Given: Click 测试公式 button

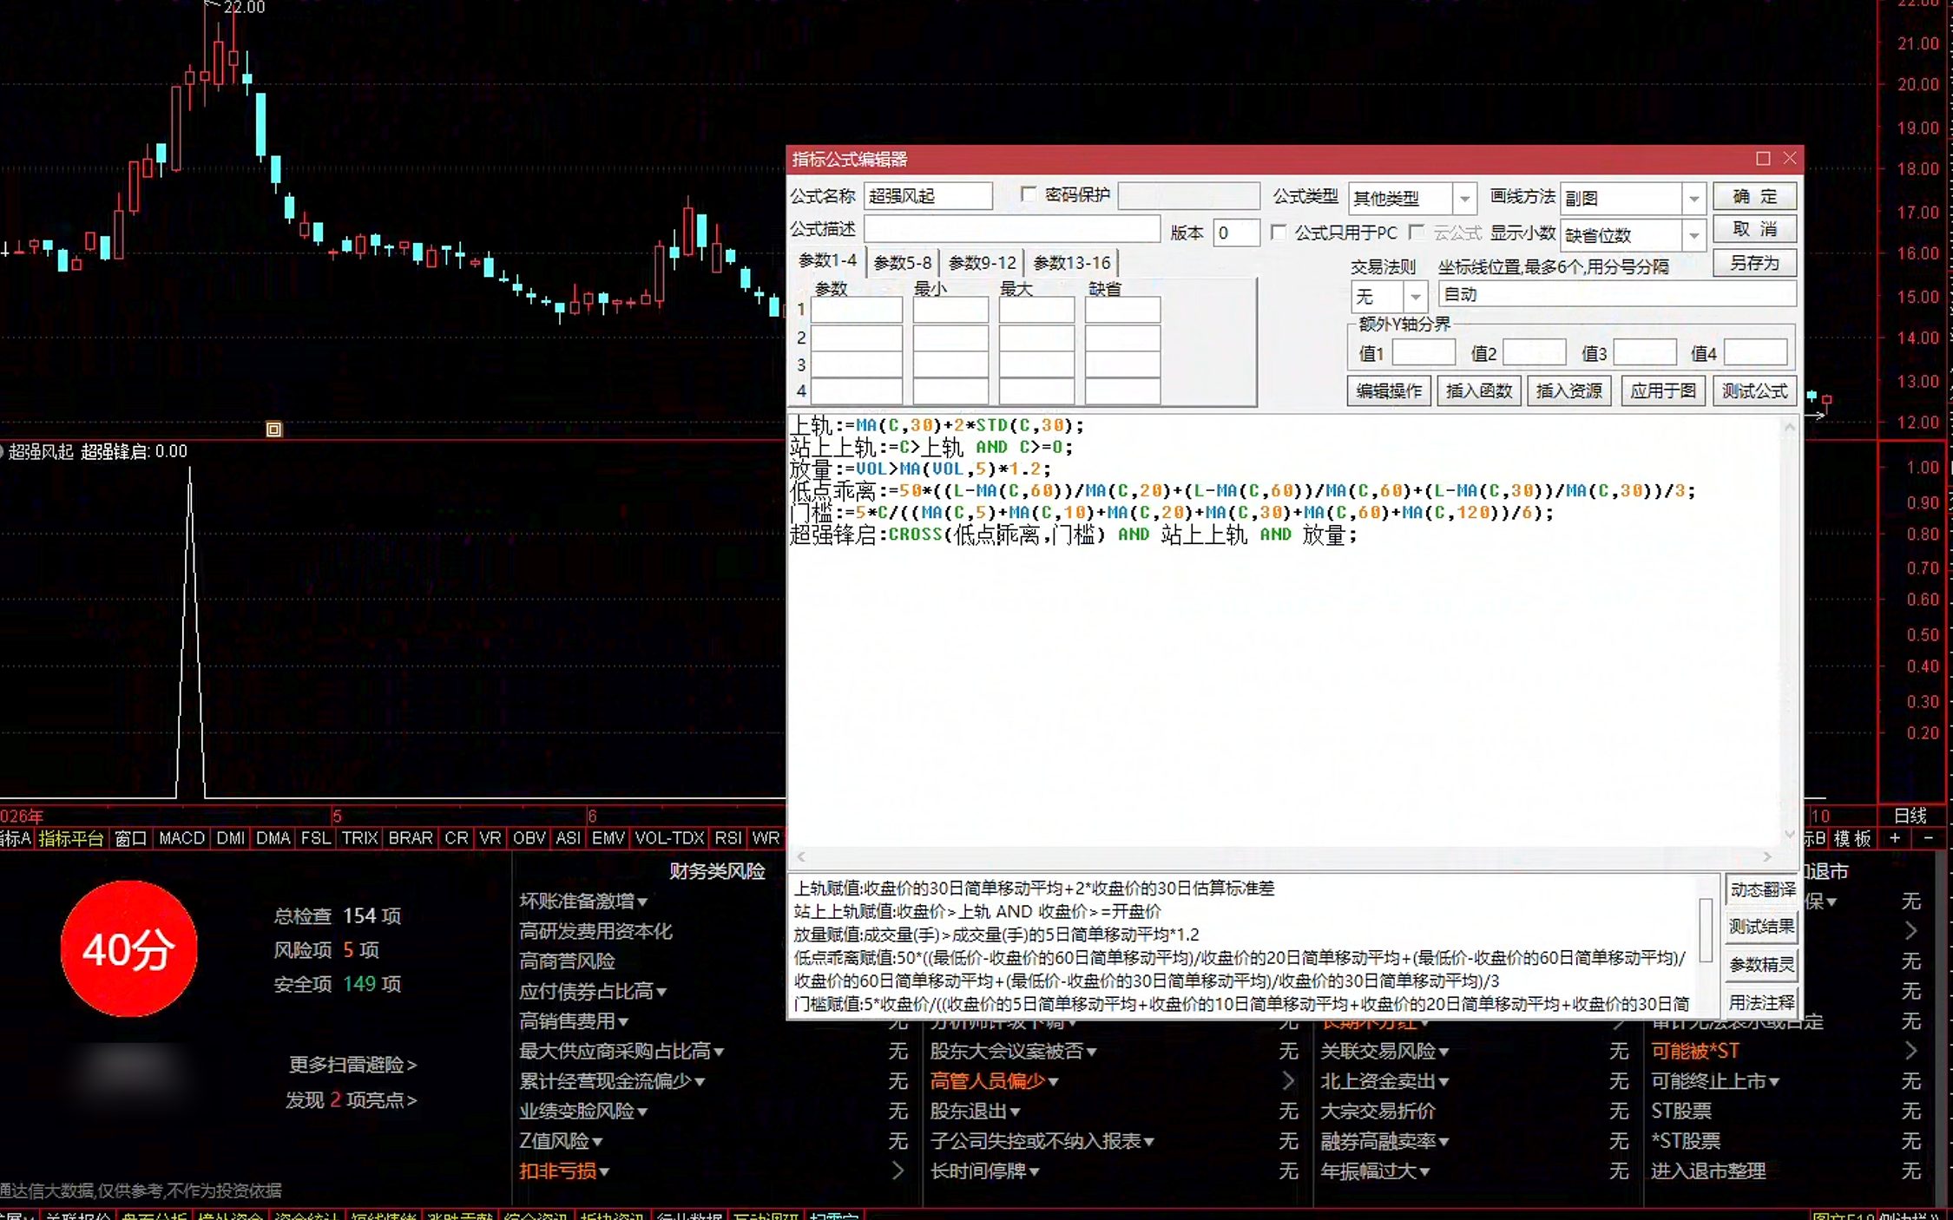Looking at the screenshot, I should pos(1754,390).
